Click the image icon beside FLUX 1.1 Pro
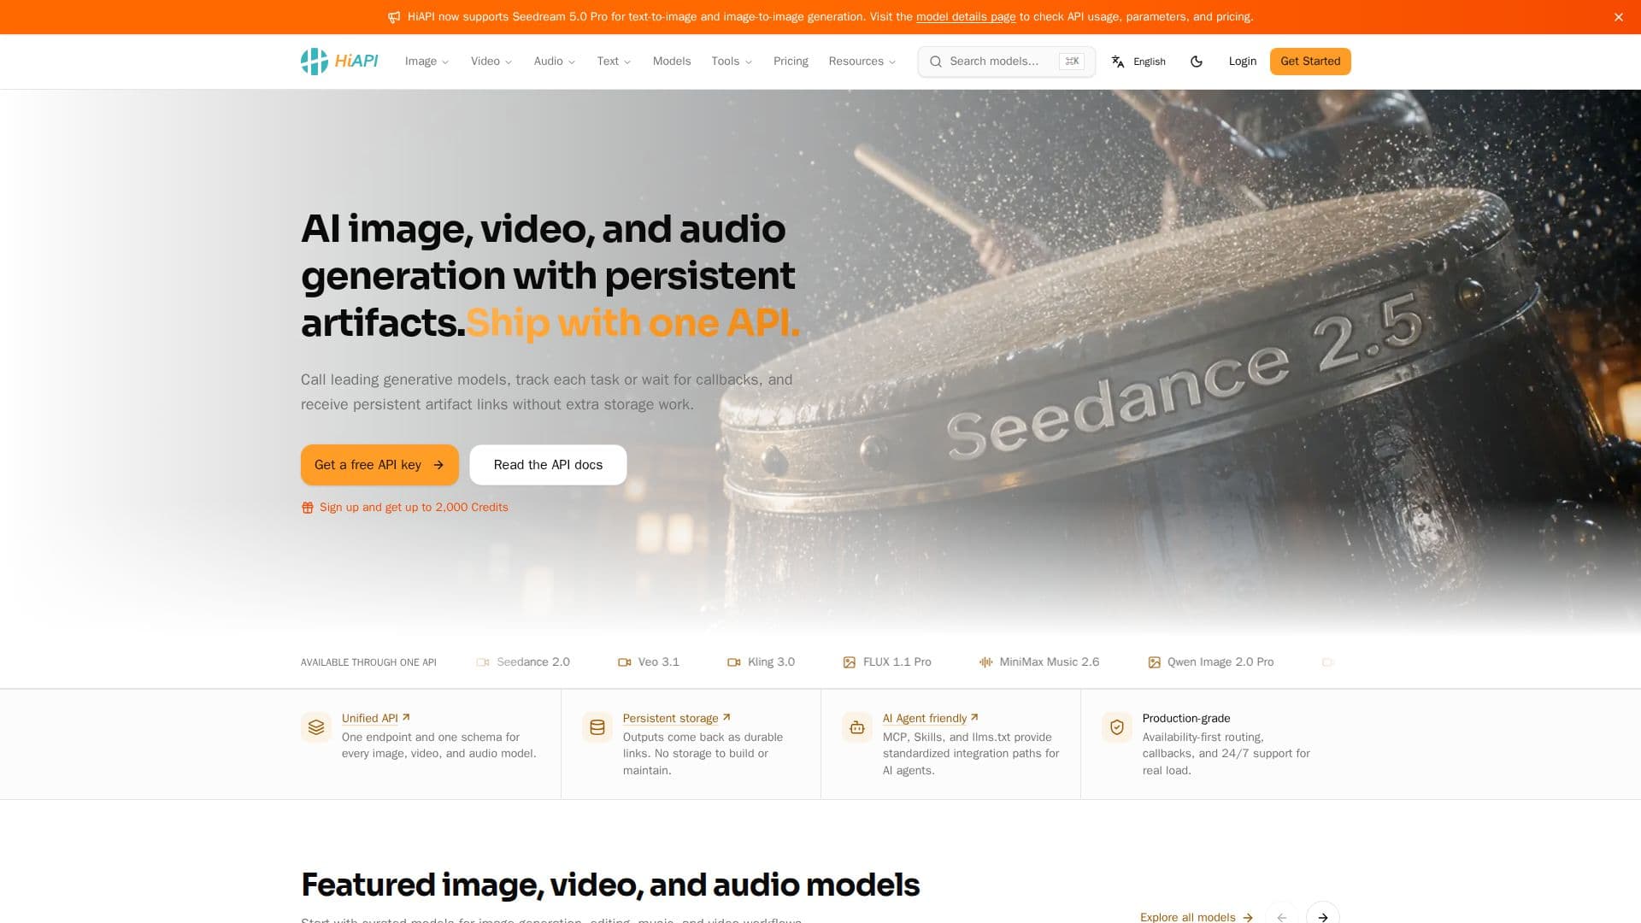The width and height of the screenshot is (1641, 923). (849, 662)
